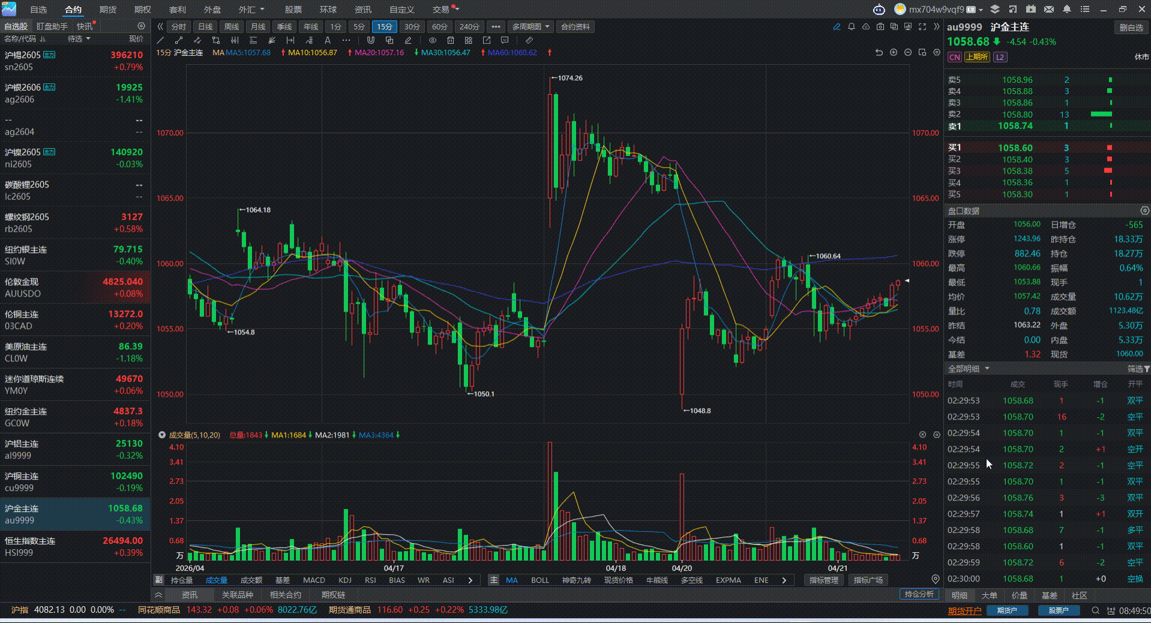This screenshot has width=1151, height=623.
Task: Open the extra periods ellipsis dropdown
Action: (496, 26)
